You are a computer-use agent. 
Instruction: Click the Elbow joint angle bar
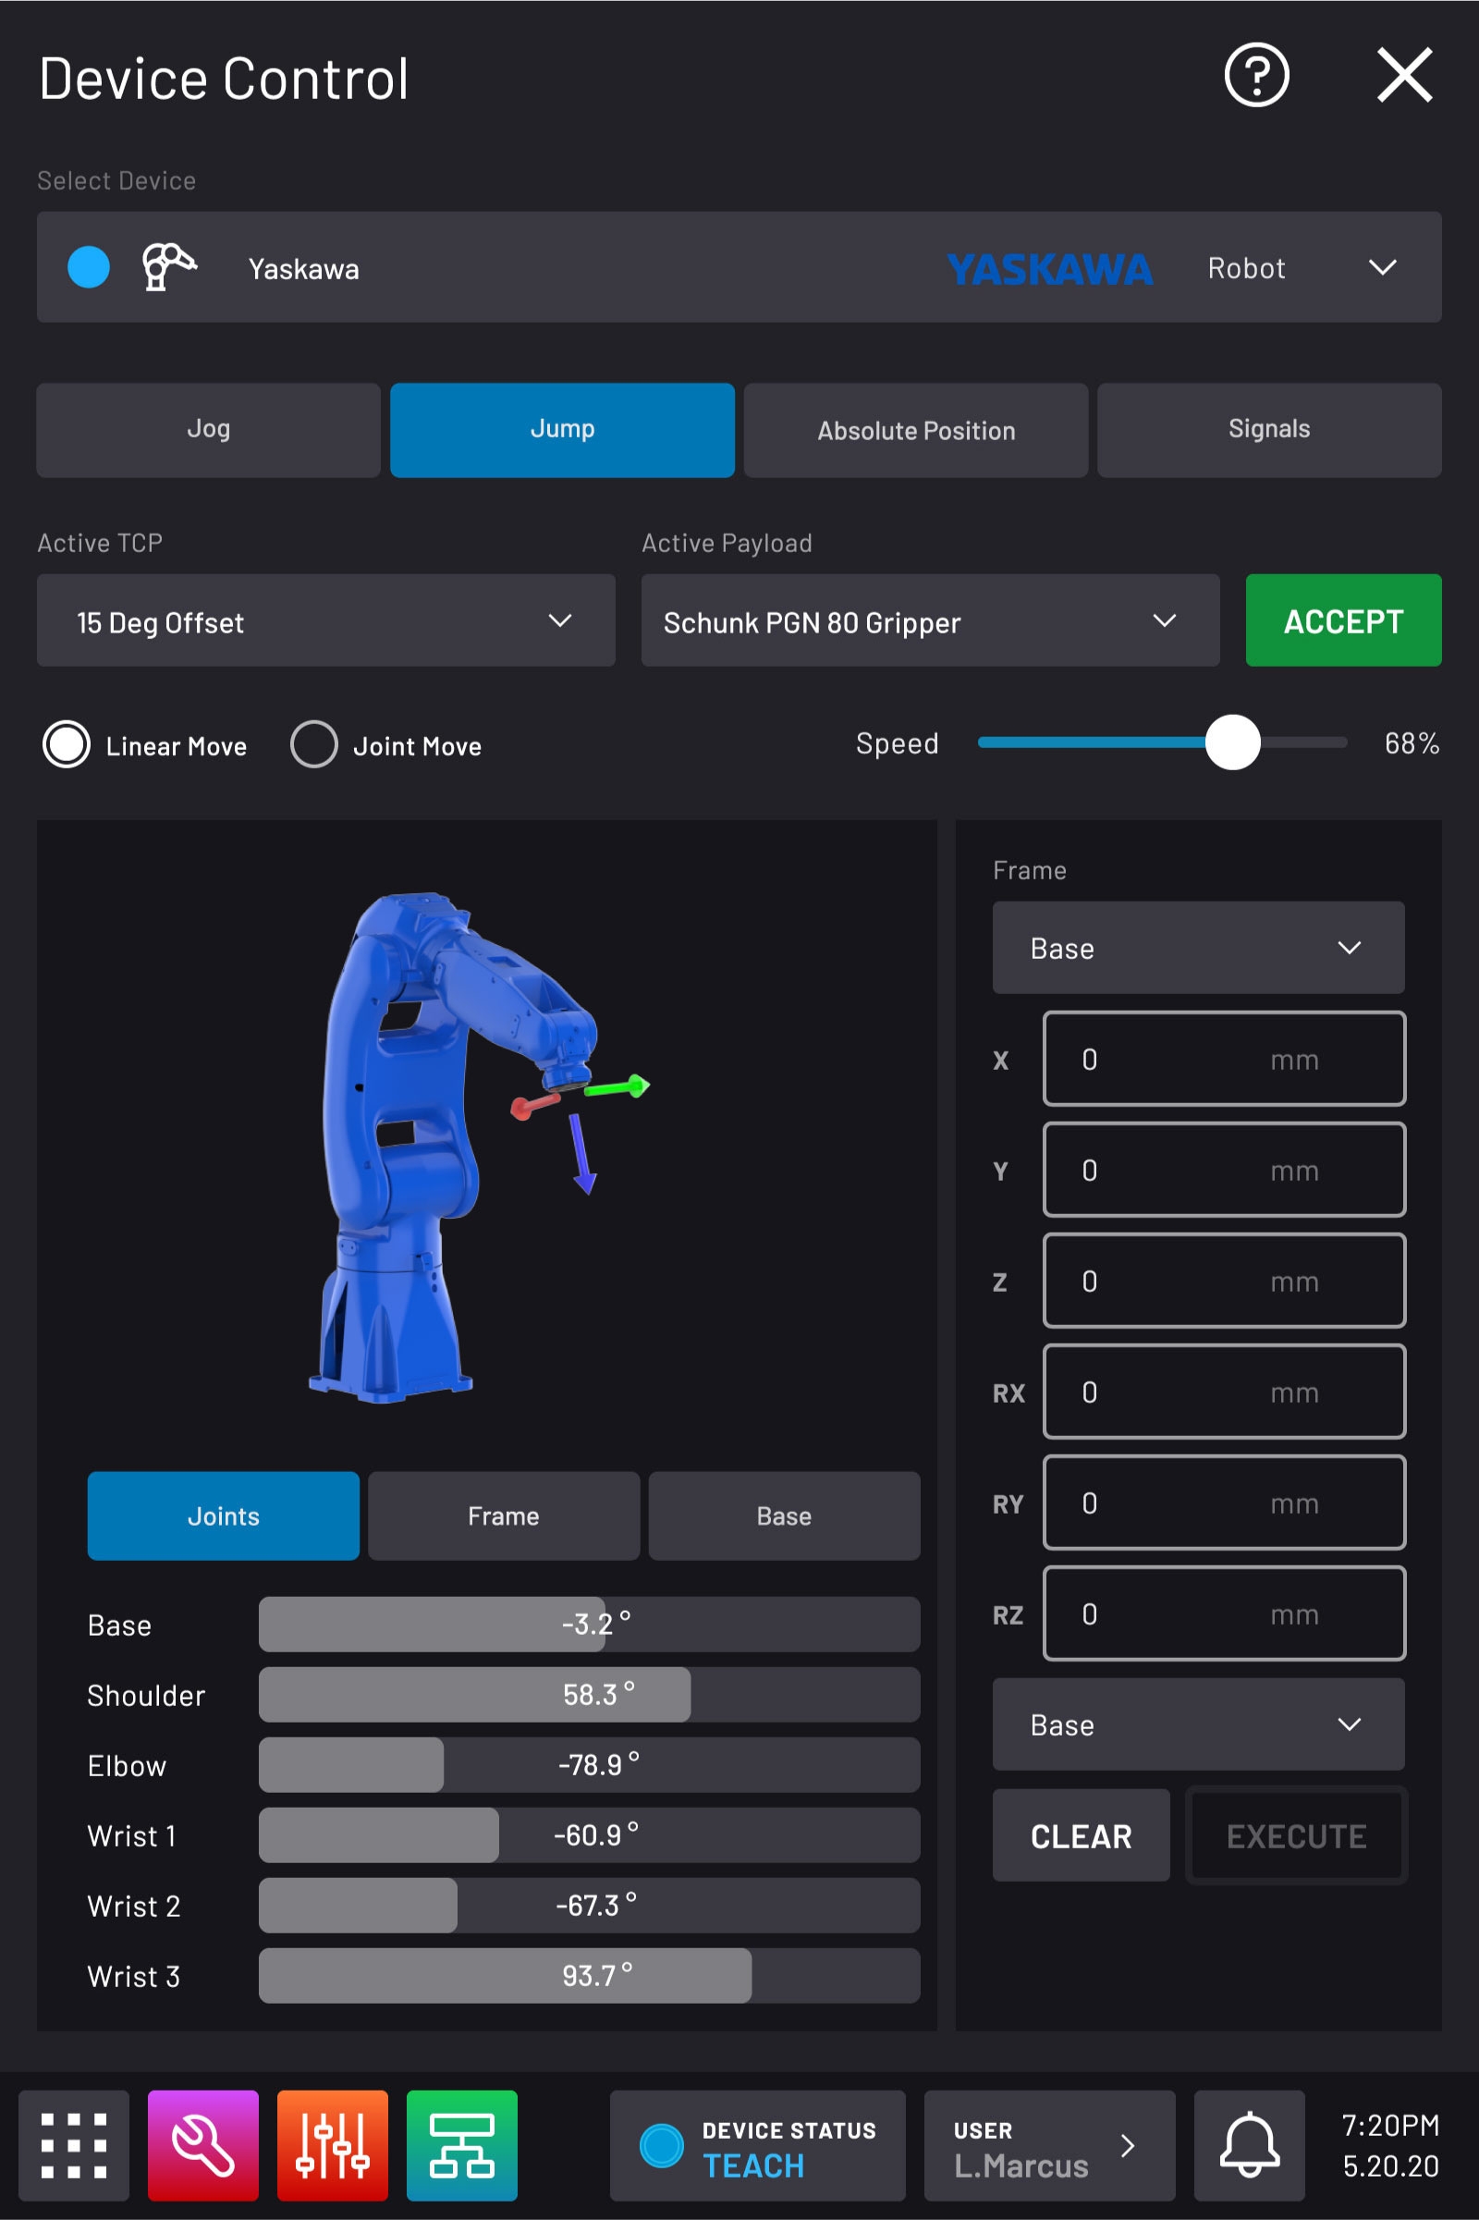click(590, 1764)
